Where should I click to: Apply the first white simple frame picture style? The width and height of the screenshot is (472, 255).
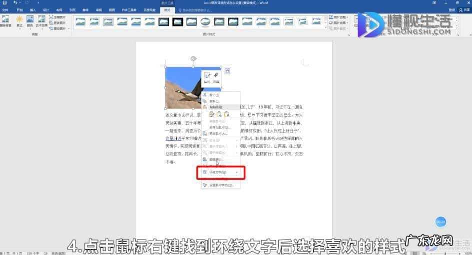tap(80, 21)
